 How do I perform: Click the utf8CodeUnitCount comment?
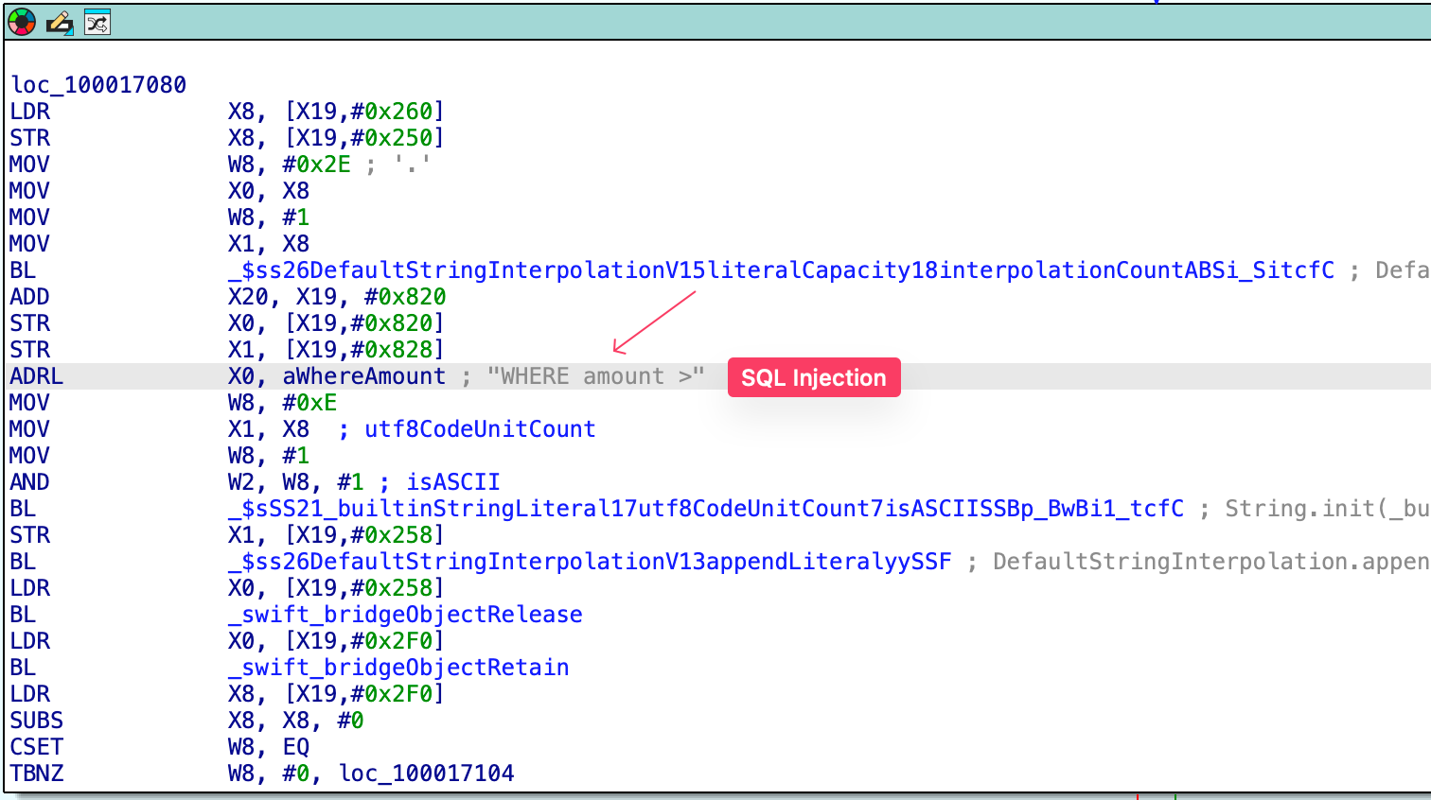(480, 429)
